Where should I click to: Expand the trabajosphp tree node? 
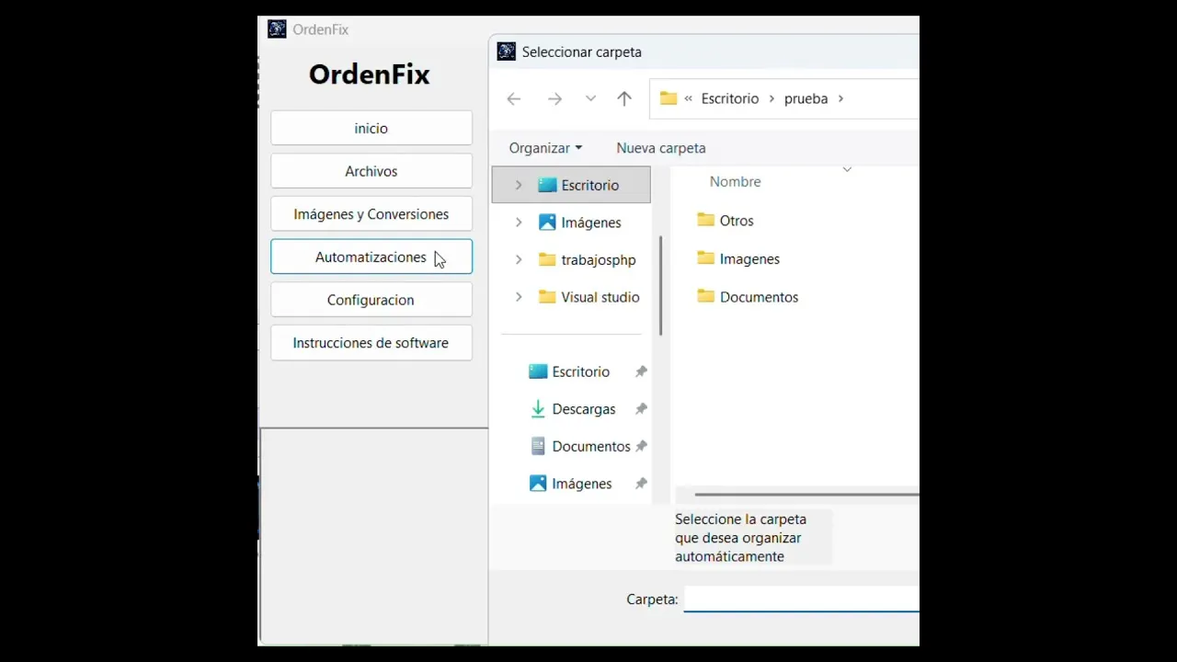tap(519, 259)
